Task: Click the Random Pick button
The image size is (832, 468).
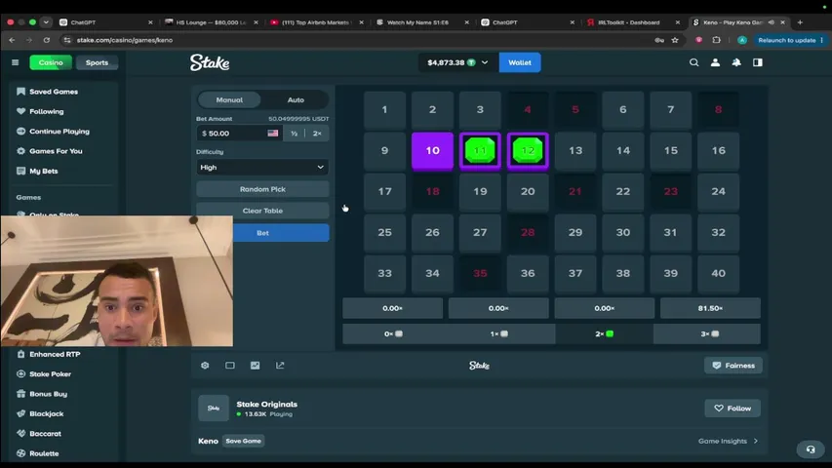Action: 262,189
